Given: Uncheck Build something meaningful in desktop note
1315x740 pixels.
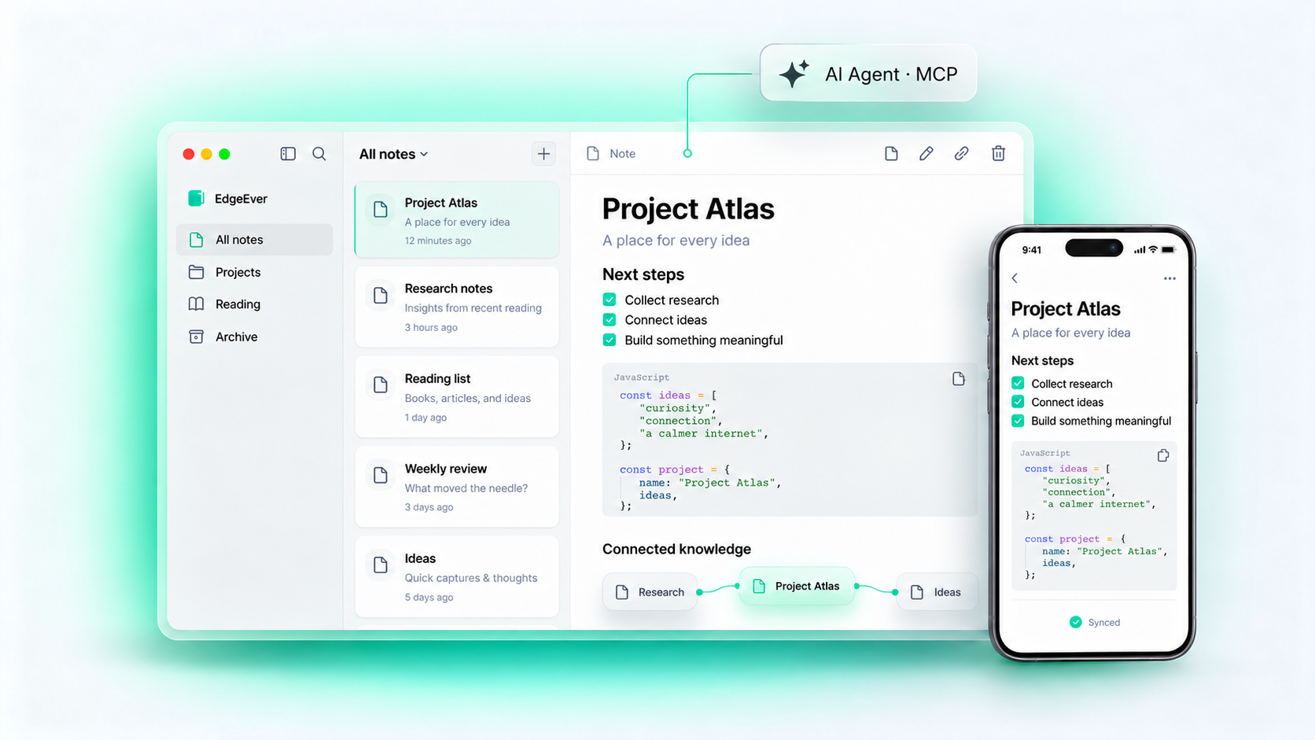Looking at the screenshot, I should coord(610,340).
